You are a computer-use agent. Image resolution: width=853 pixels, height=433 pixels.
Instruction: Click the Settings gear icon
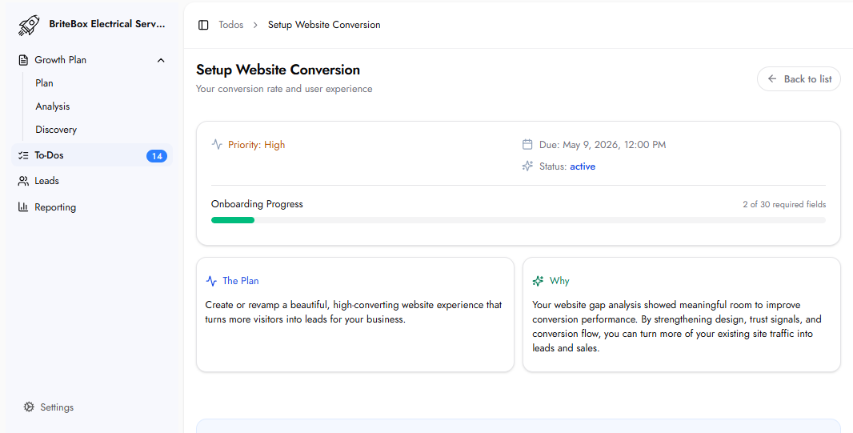pyautogui.click(x=29, y=407)
